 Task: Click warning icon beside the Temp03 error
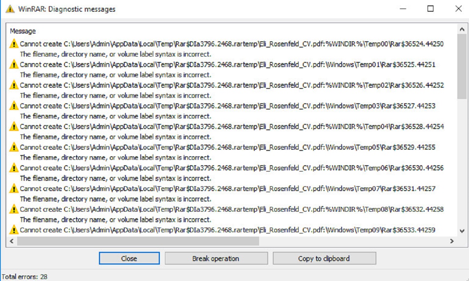(x=14, y=106)
